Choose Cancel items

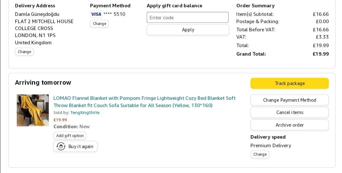pos(289,112)
